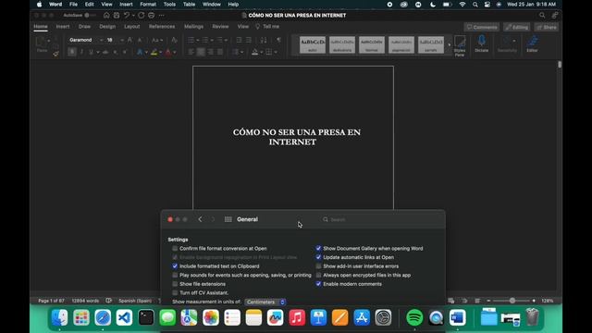Click the Increase Indent icon
This screenshot has height=333, width=592.
(249, 40)
